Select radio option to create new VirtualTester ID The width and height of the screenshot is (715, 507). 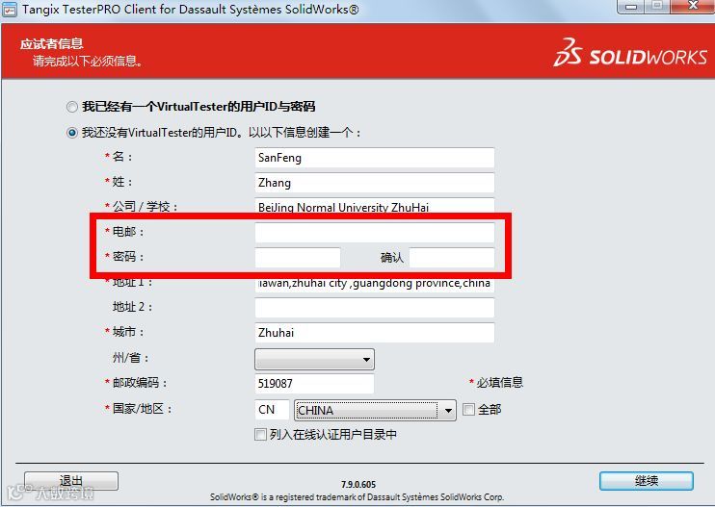[72, 133]
